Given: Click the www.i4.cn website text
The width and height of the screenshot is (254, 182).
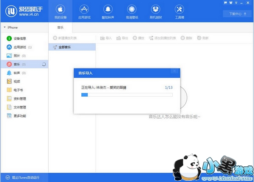Looking at the screenshot, I should pos(29,14).
